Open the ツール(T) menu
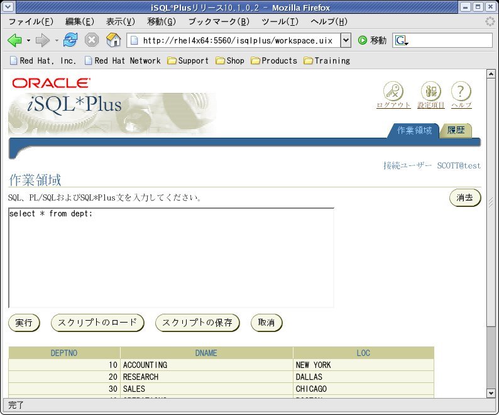Screen dimensions: 499x415 coord(280,21)
